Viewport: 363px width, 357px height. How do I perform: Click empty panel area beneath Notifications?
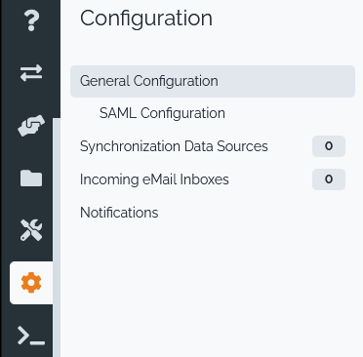(212, 286)
